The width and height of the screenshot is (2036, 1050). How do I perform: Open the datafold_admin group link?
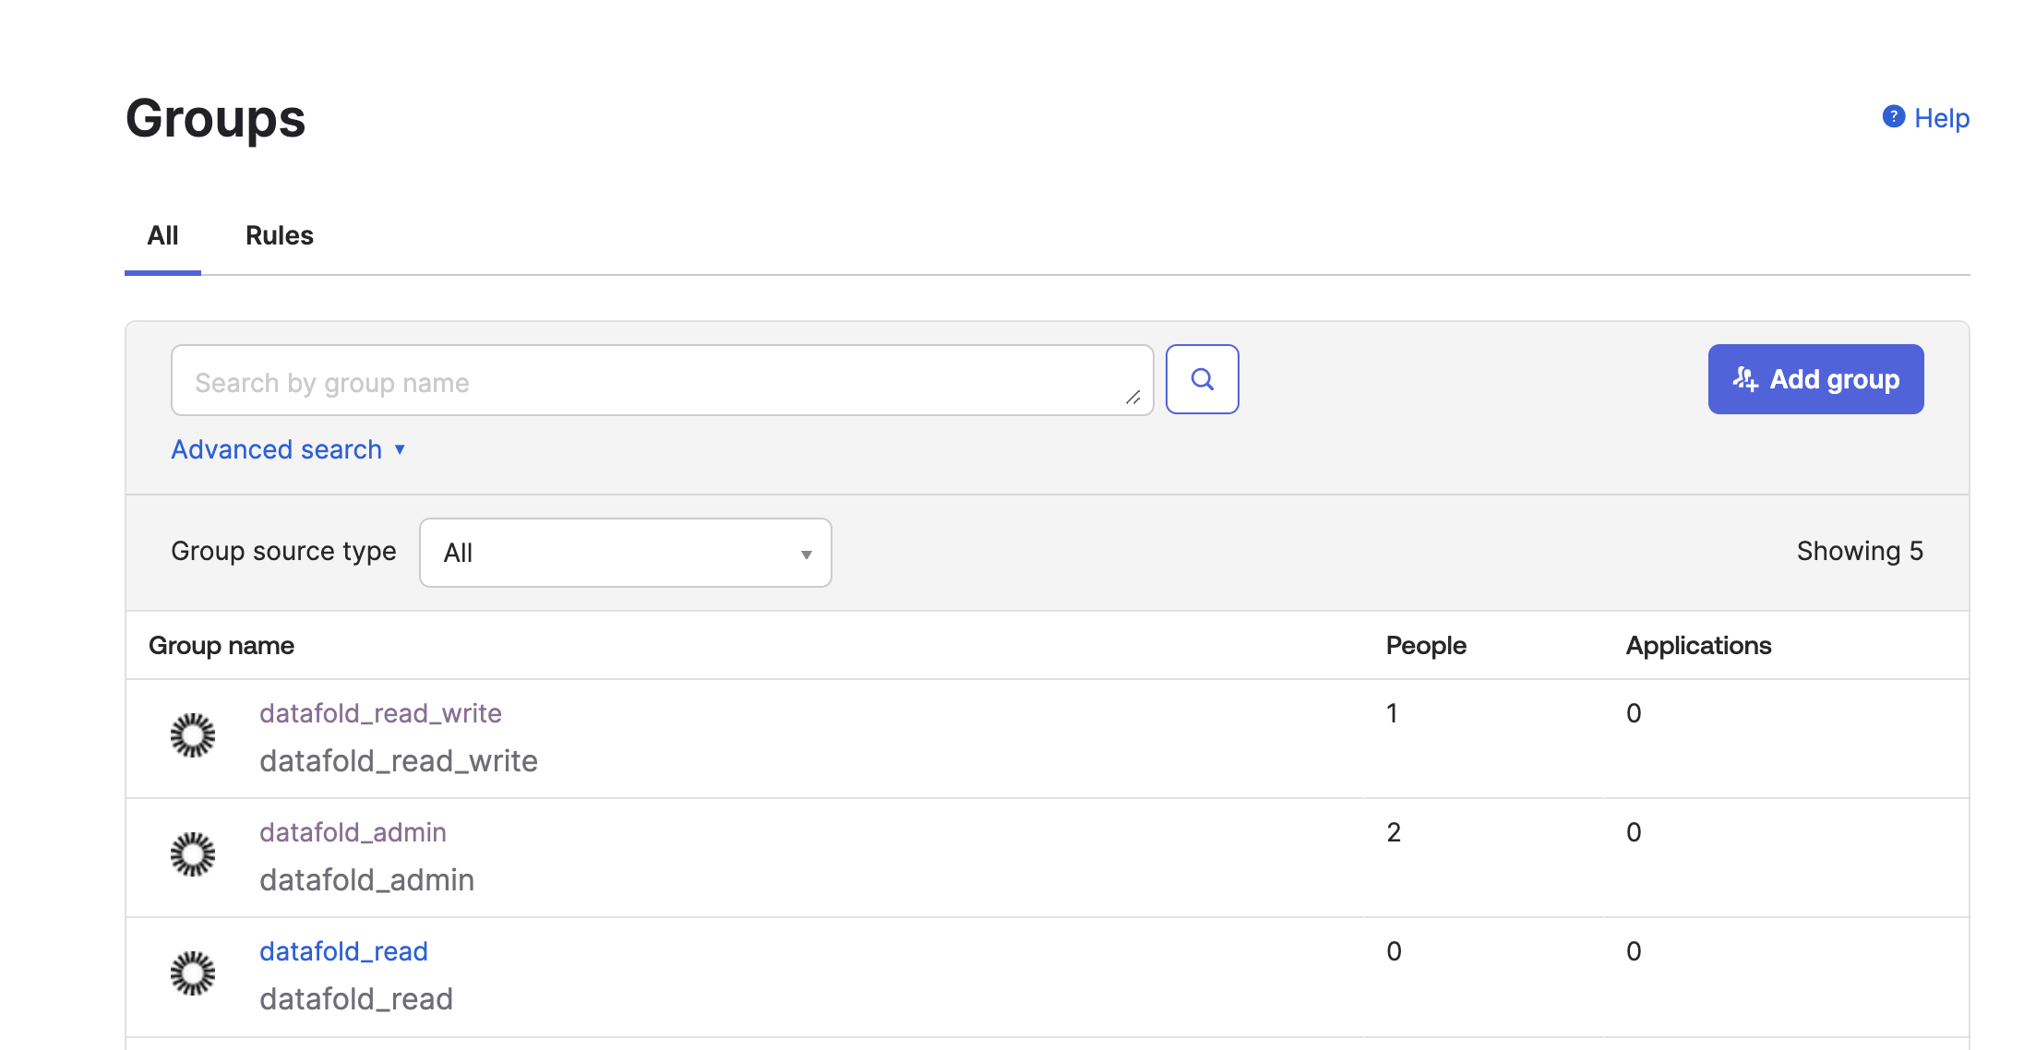[x=353, y=832]
